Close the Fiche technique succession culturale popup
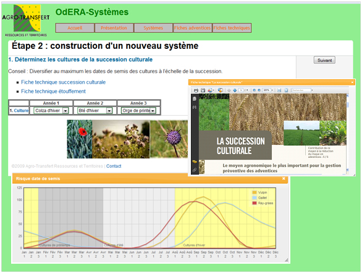Viewport: 362px width, 273px height. pos(352,82)
